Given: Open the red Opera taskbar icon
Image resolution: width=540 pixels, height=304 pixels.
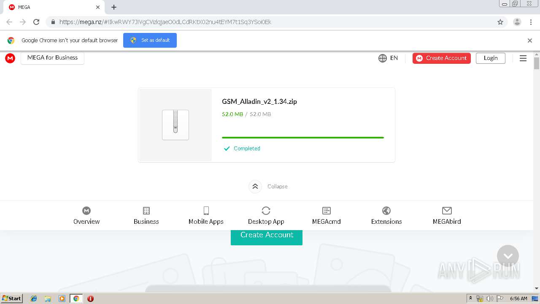Looking at the screenshot, I should tap(90, 299).
